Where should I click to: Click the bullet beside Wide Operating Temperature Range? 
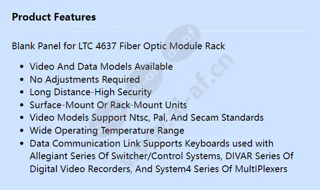[x=22, y=131]
